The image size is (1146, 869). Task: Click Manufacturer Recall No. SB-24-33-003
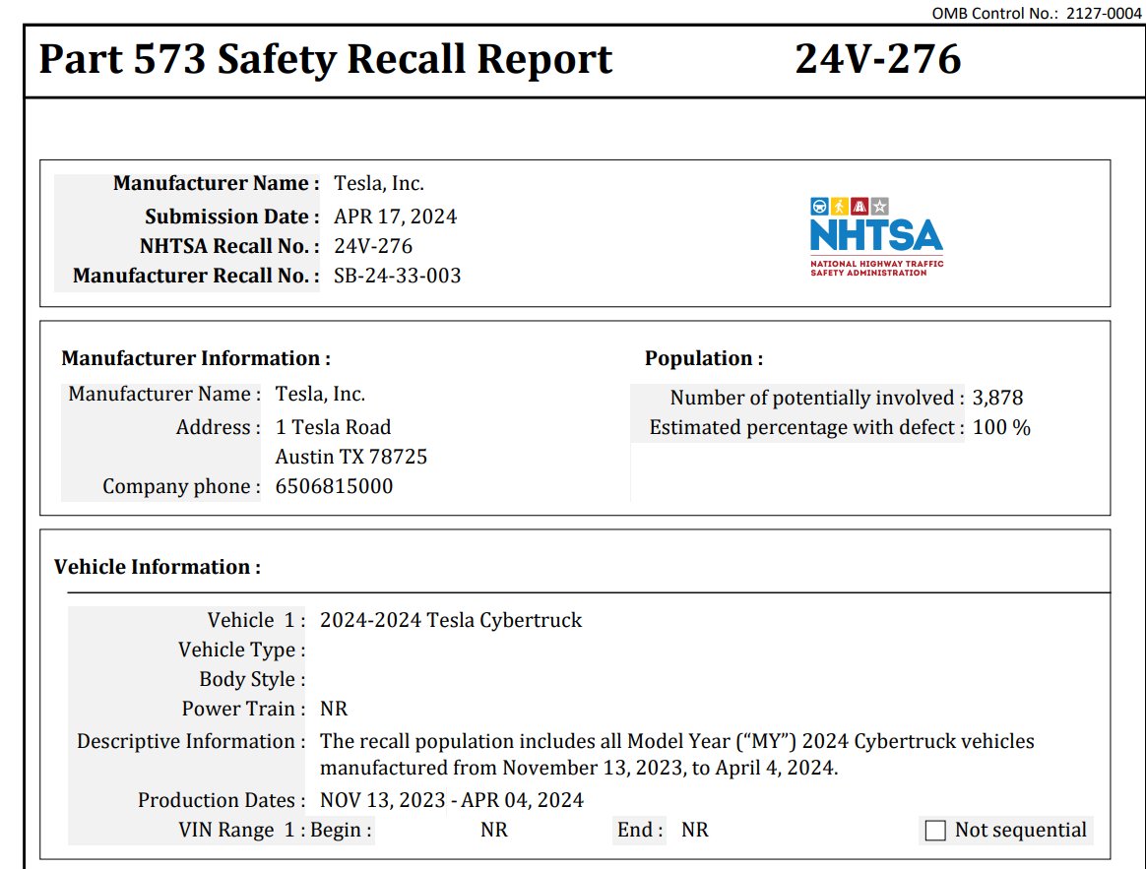398,276
